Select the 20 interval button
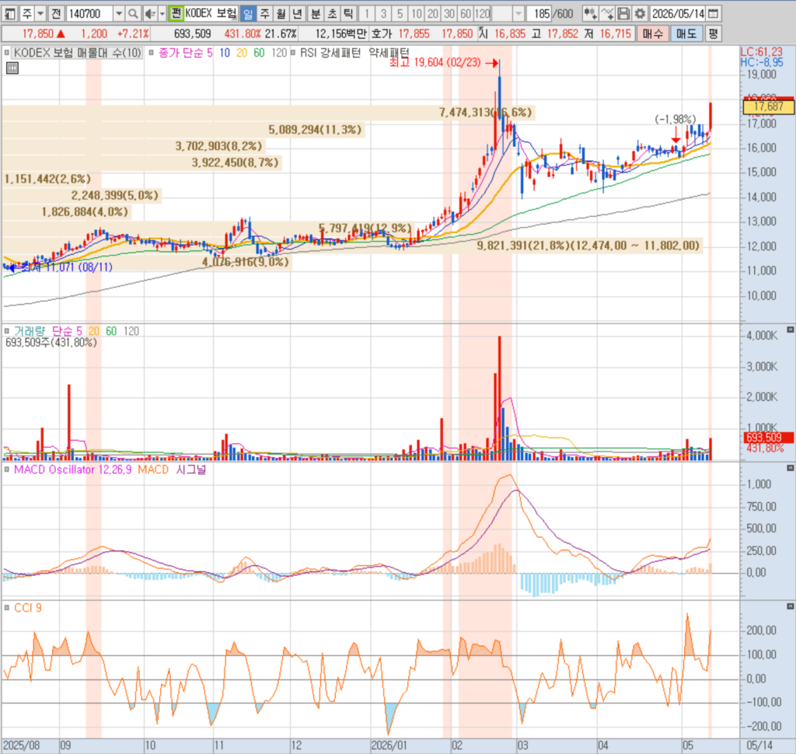The image size is (796, 754). pyautogui.click(x=433, y=14)
